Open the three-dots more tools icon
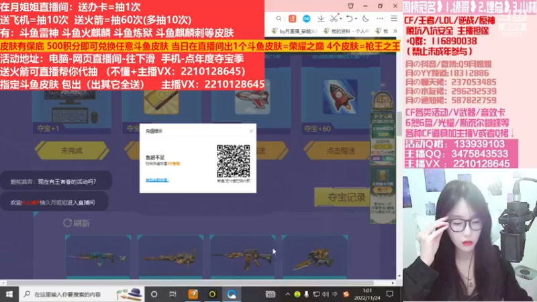The width and height of the screenshot is (537, 302). (x=380, y=19)
